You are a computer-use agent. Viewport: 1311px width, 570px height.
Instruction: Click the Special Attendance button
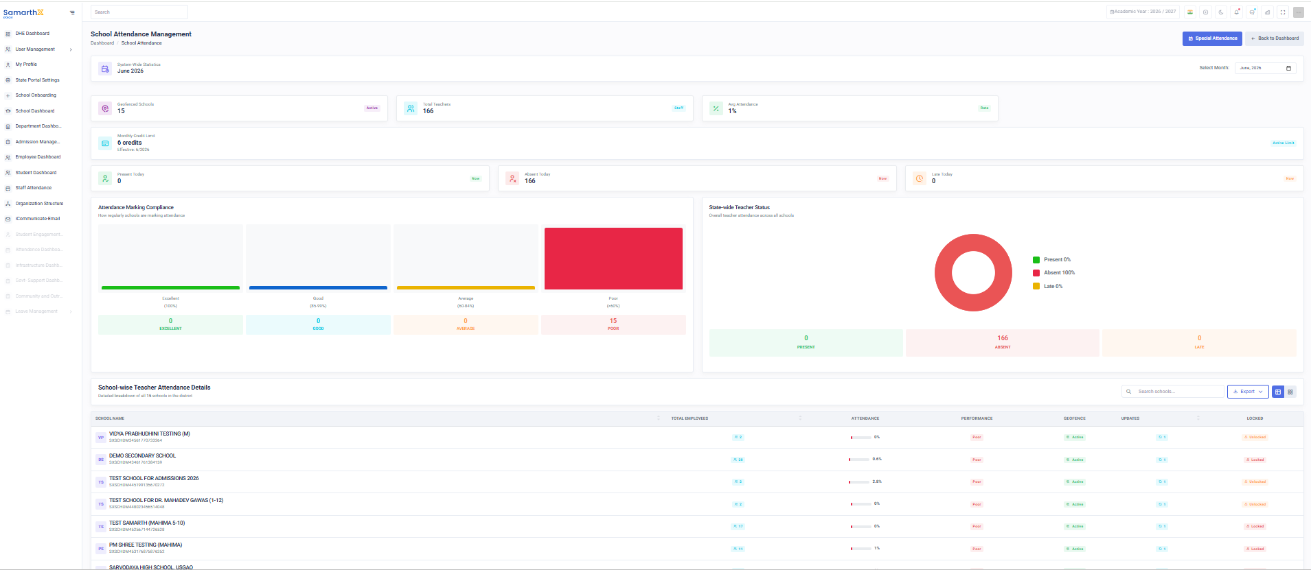pyautogui.click(x=1212, y=38)
